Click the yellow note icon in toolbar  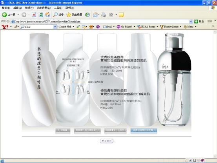pos(121,15)
